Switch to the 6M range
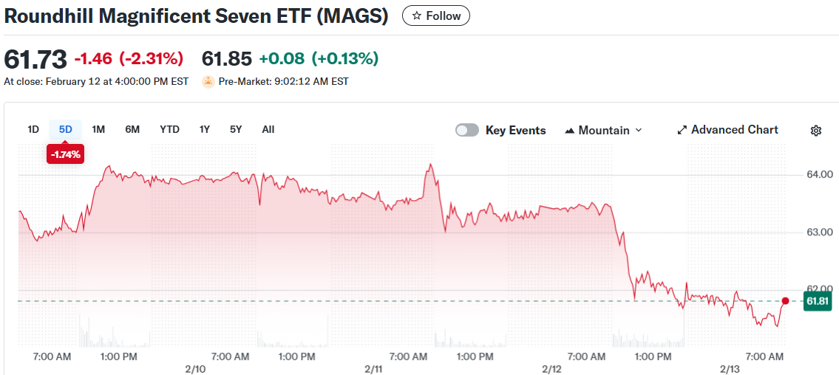This screenshot has height=375, width=839. click(132, 129)
